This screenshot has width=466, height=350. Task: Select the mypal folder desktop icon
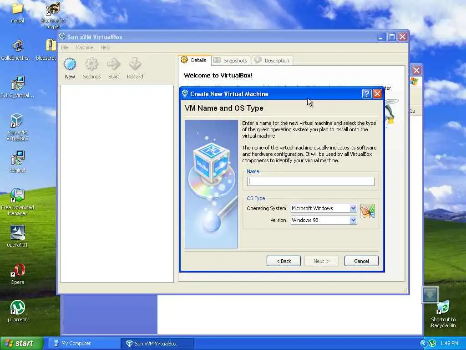[x=18, y=12]
